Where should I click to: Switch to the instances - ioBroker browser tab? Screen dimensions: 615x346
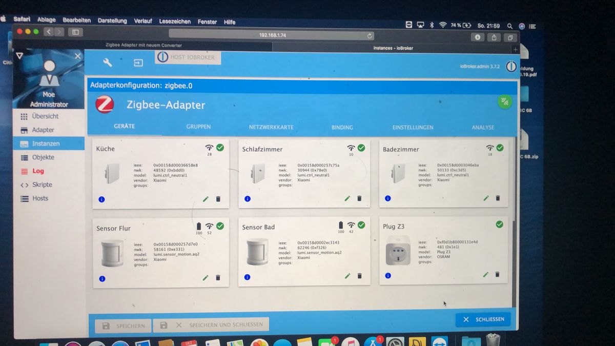(x=393, y=48)
